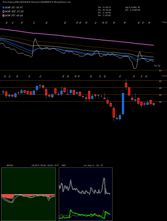
Task: Click the 'MACD:' panel heading
Action: [10, 165]
